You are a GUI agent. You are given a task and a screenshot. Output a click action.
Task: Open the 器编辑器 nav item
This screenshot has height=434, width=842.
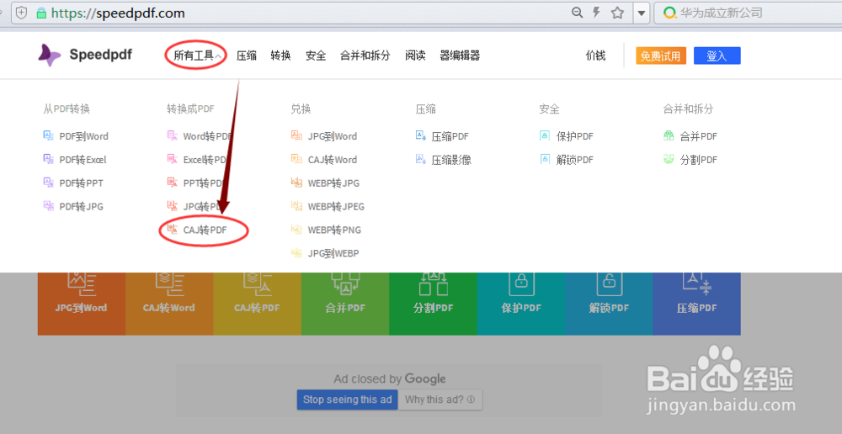[x=460, y=56]
